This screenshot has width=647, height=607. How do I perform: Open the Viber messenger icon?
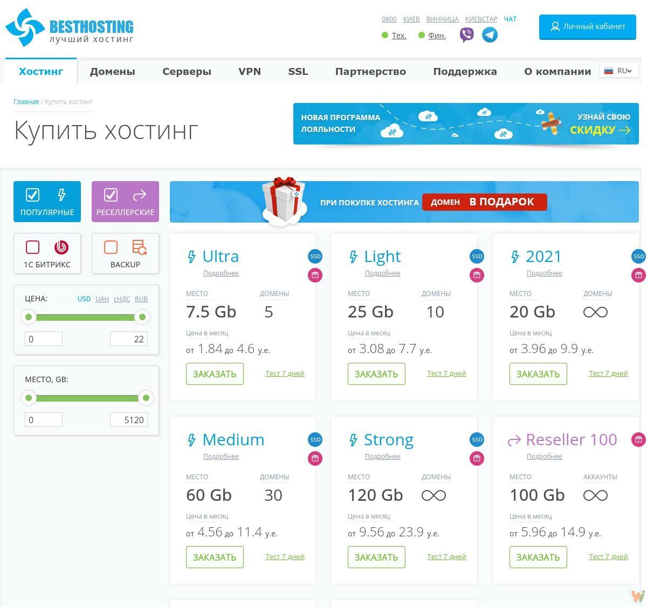[x=466, y=36]
